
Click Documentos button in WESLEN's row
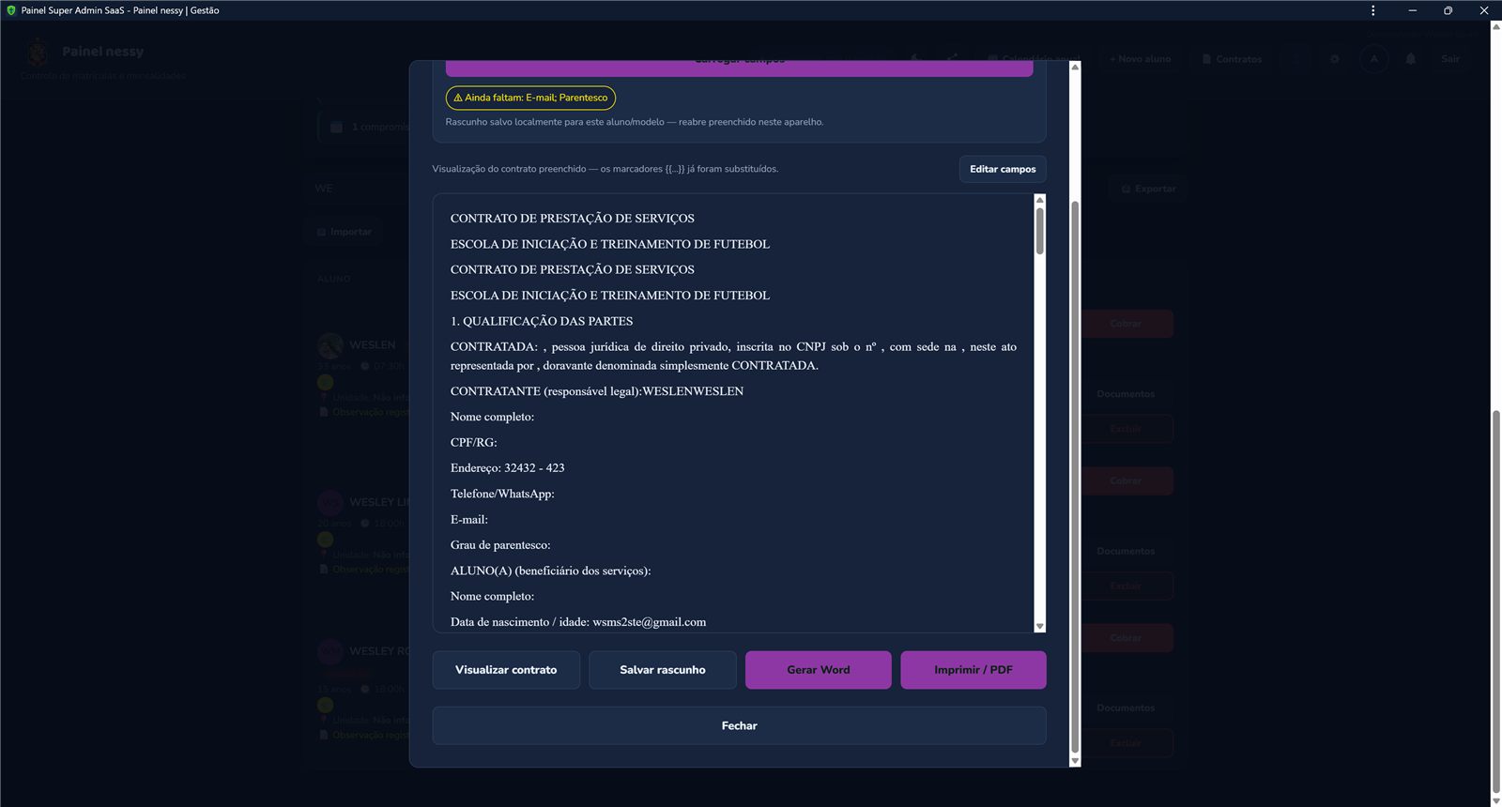click(x=1126, y=394)
